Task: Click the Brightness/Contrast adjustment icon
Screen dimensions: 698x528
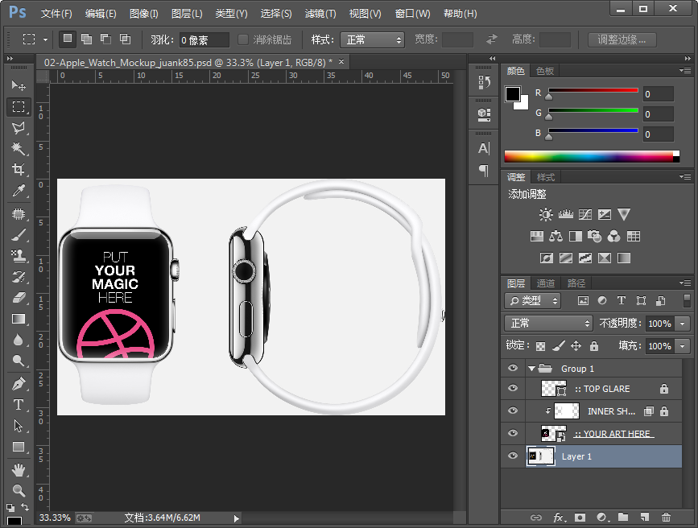Action: [x=546, y=215]
